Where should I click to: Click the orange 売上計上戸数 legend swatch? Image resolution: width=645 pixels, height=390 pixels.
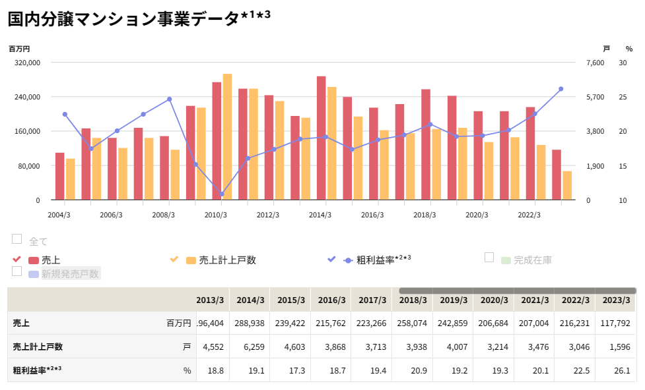click(191, 261)
